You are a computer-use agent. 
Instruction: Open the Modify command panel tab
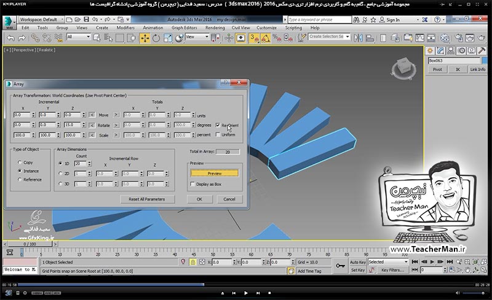pos(440,50)
